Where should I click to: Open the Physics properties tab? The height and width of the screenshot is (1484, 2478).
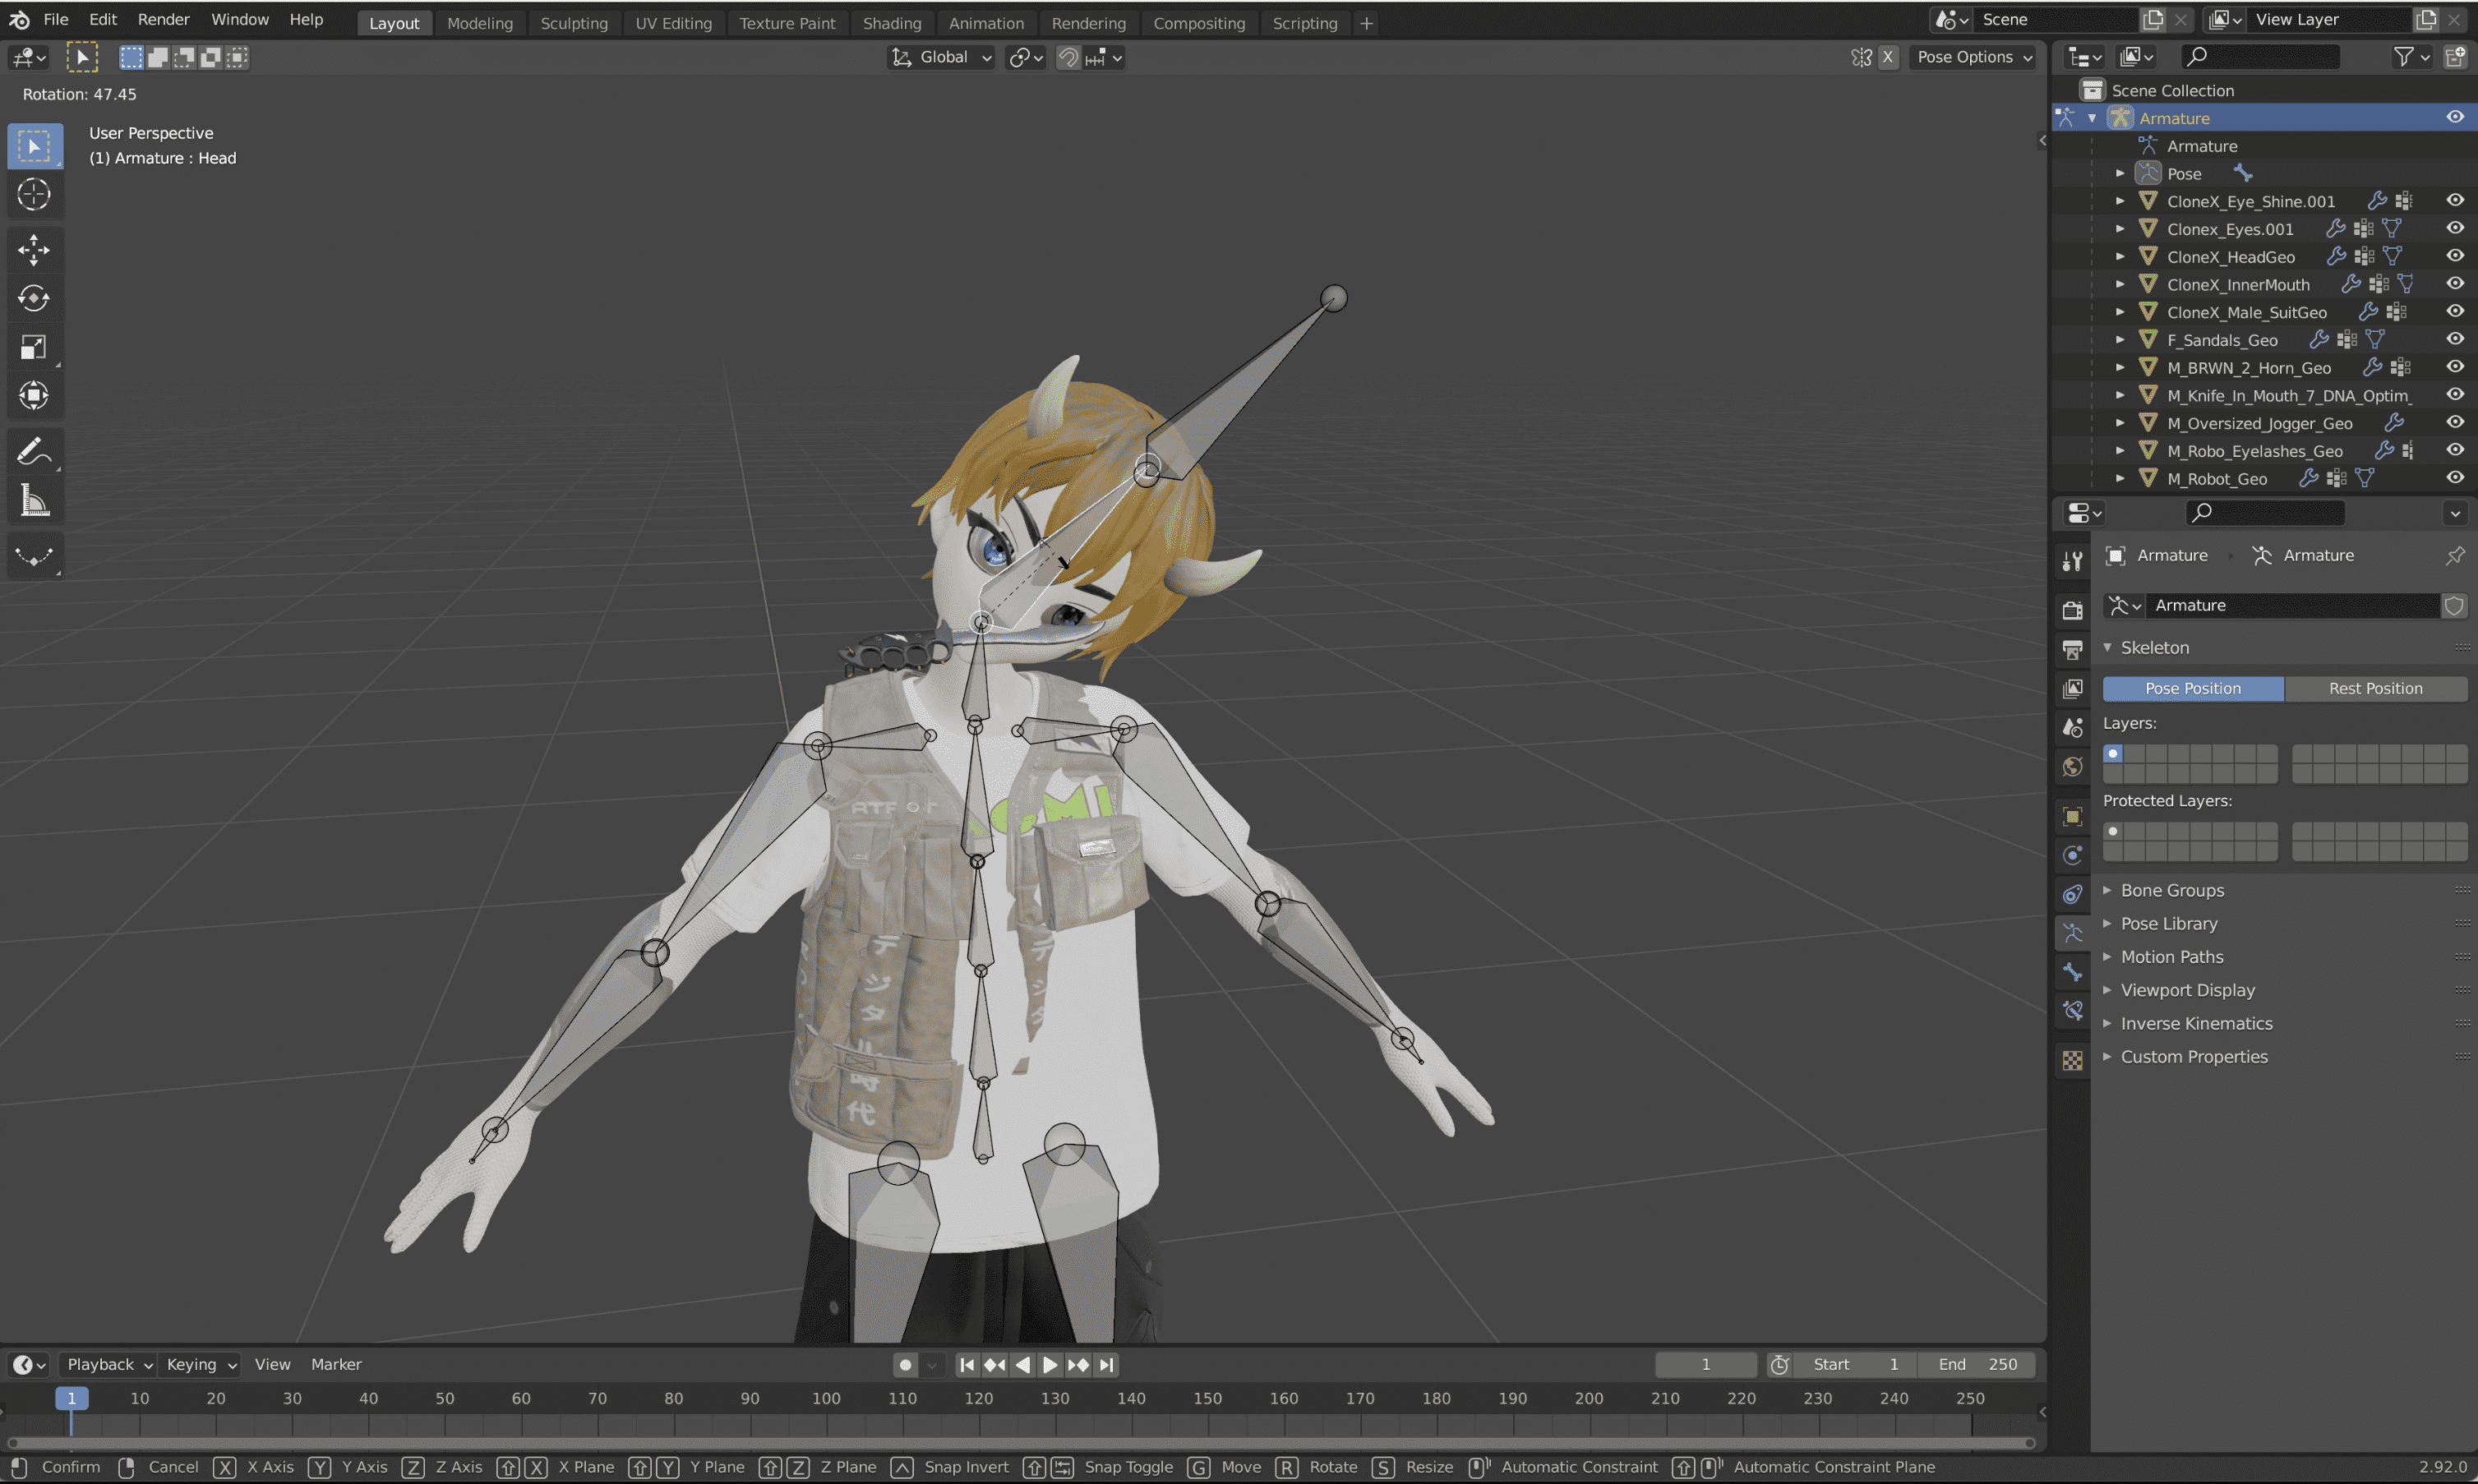click(x=2072, y=855)
